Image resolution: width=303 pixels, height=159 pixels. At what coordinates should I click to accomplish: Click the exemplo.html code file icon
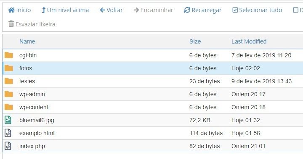[8, 133]
